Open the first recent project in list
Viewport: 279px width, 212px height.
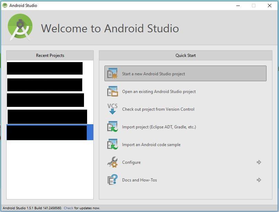[x=45, y=68]
